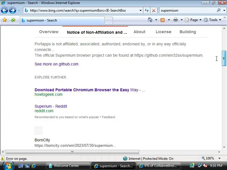
Task: Open search provider options dropdown arrow
Action: [x=224, y=10]
